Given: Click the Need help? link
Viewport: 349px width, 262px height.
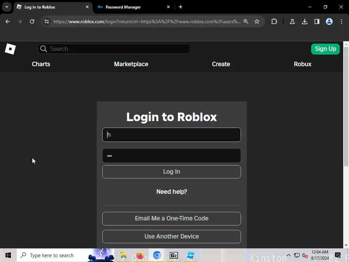Looking at the screenshot, I should click(x=172, y=192).
